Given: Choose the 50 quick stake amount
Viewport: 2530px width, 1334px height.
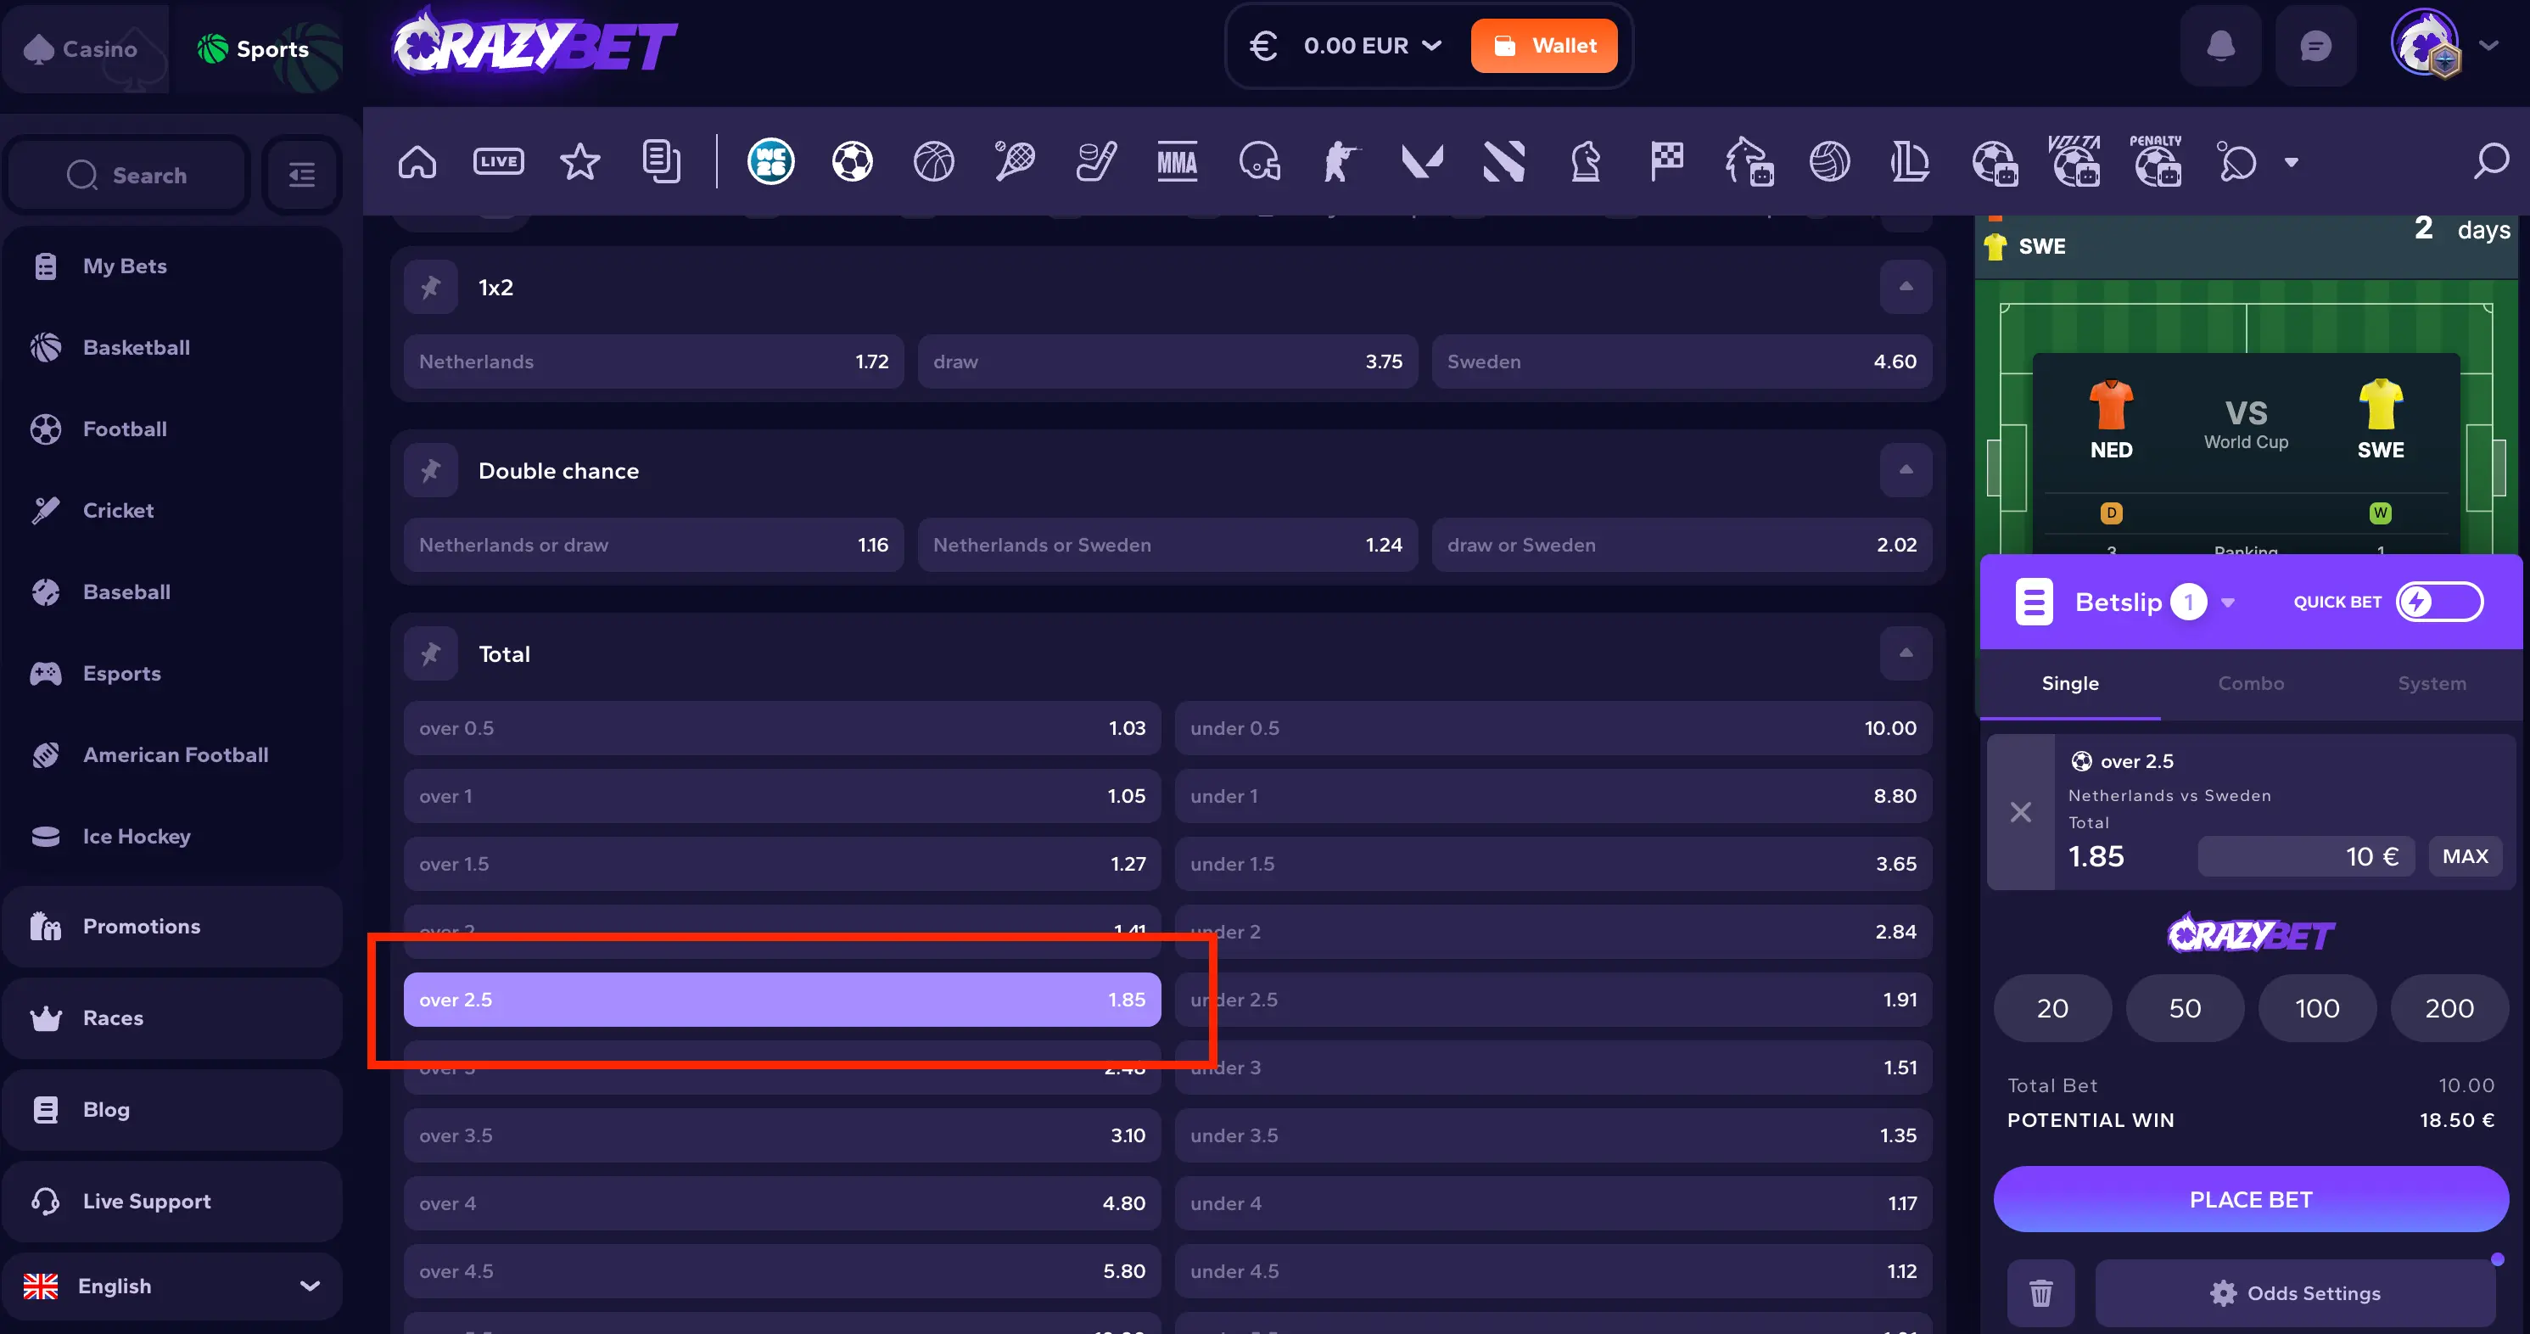Looking at the screenshot, I should [x=2185, y=1008].
